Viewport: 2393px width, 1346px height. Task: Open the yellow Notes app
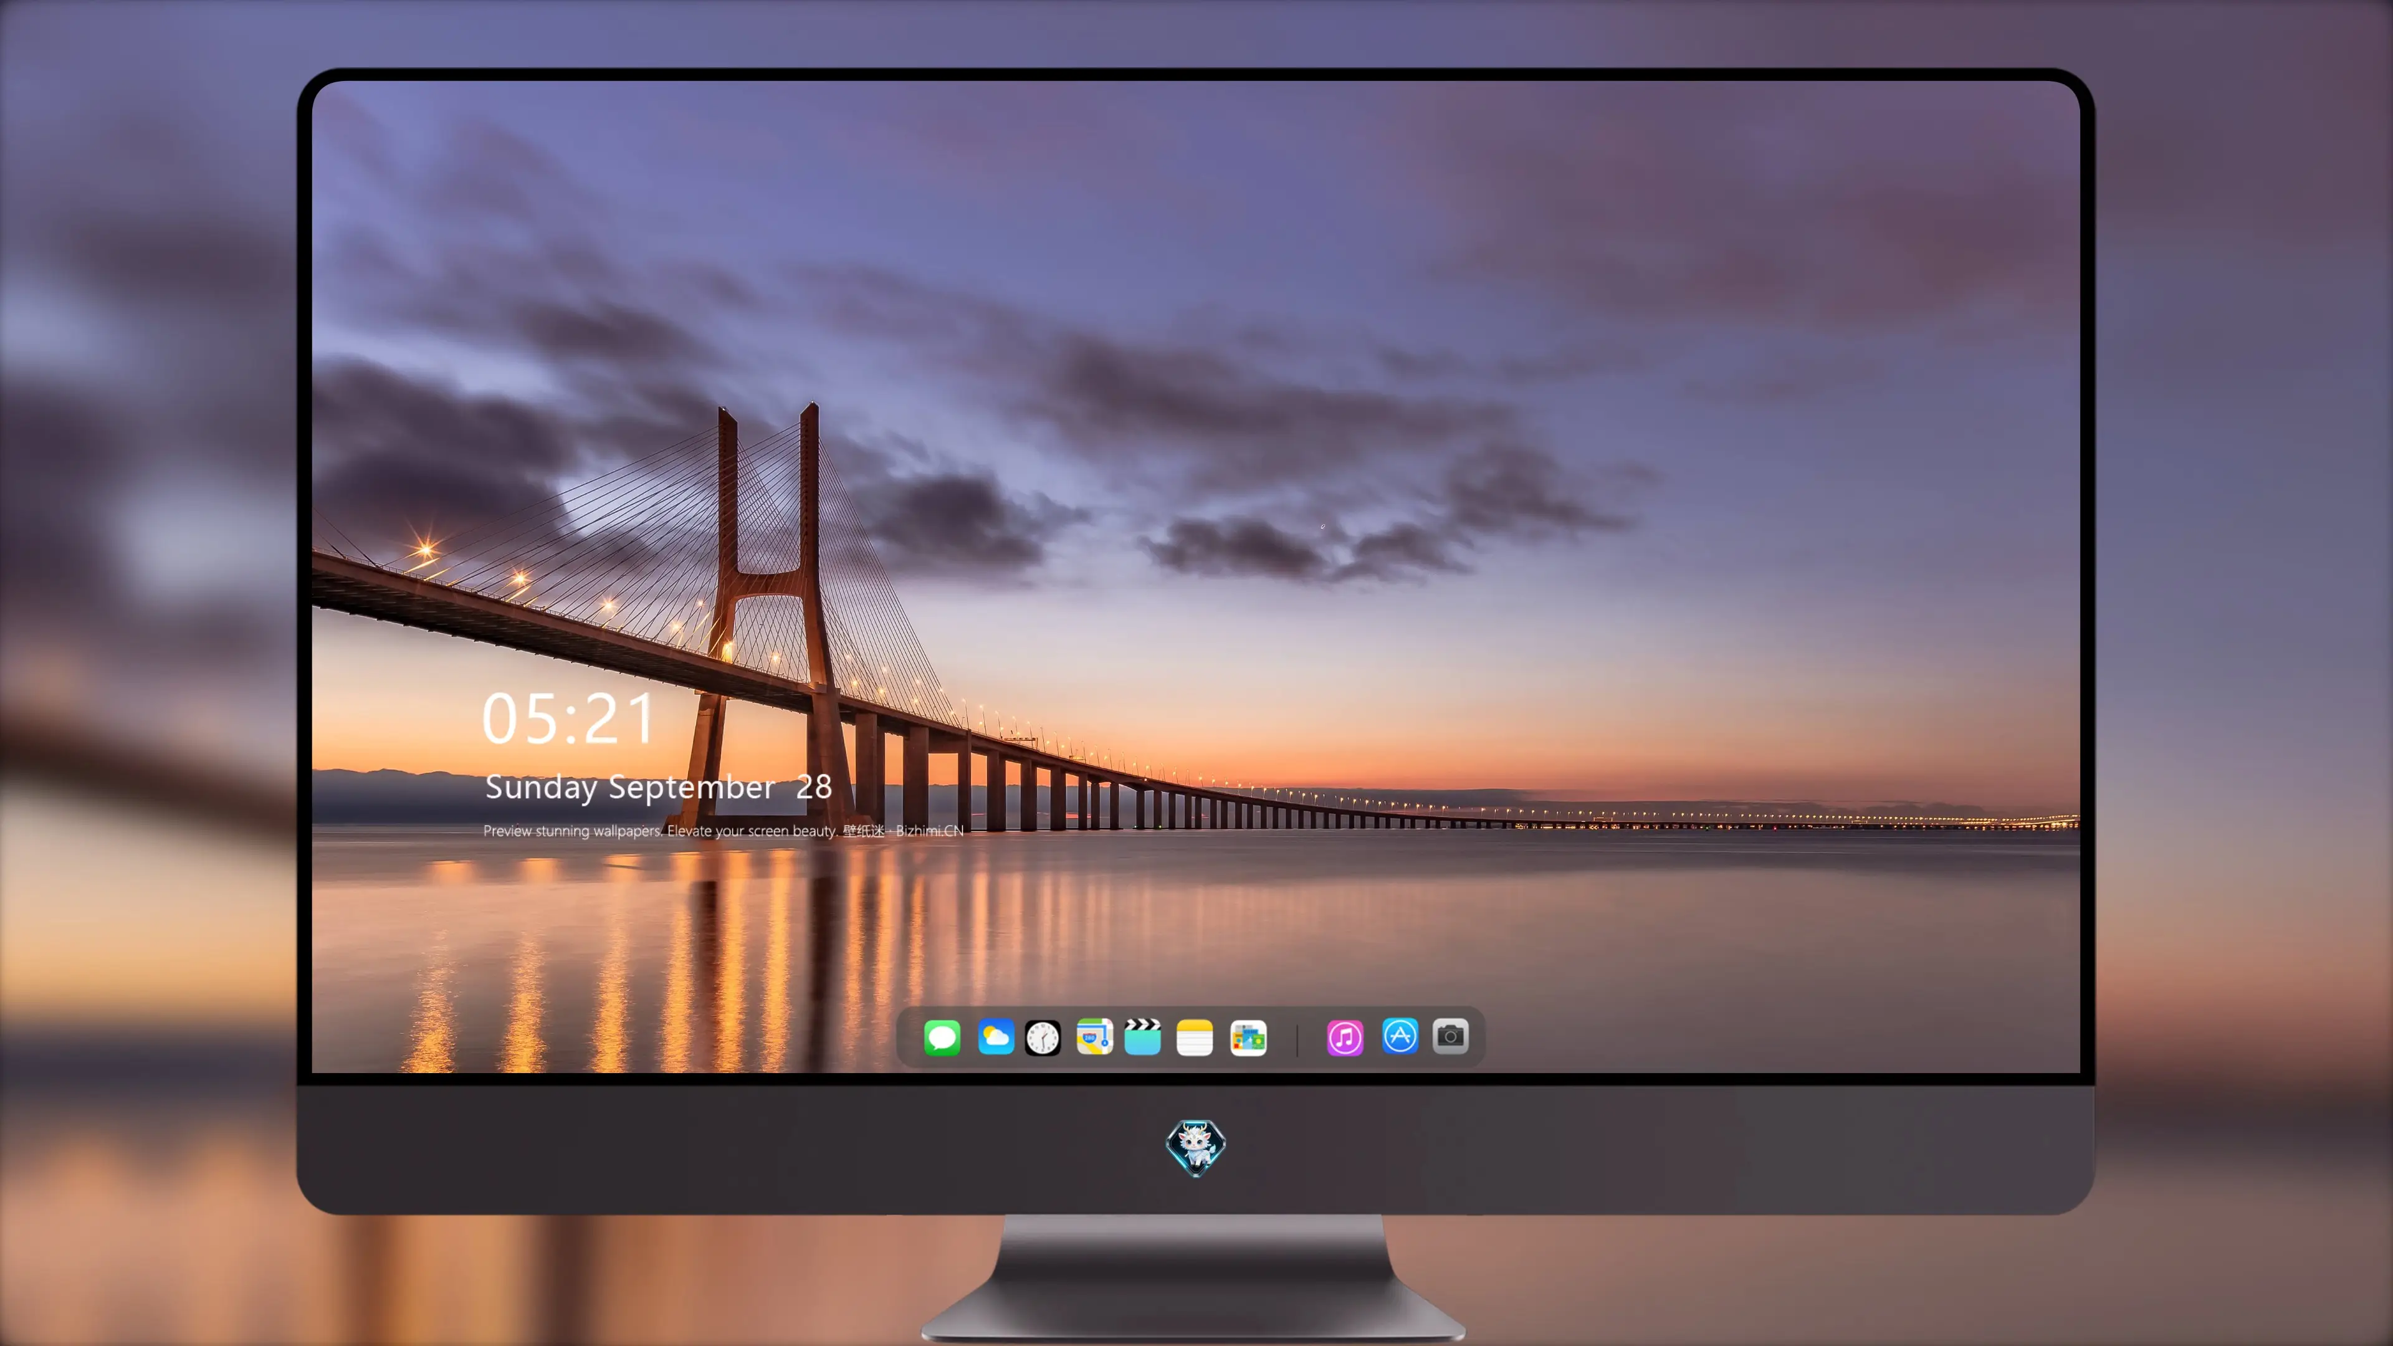tap(1195, 1037)
